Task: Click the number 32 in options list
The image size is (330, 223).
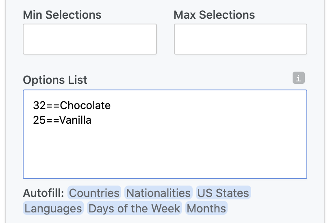Action: click(x=39, y=105)
